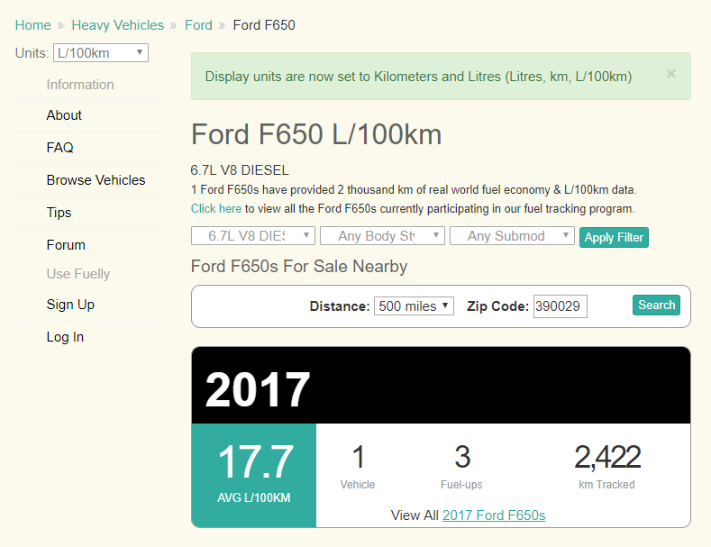
Task: Open the Any Body Style dropdown
Action: coord(382,236)
